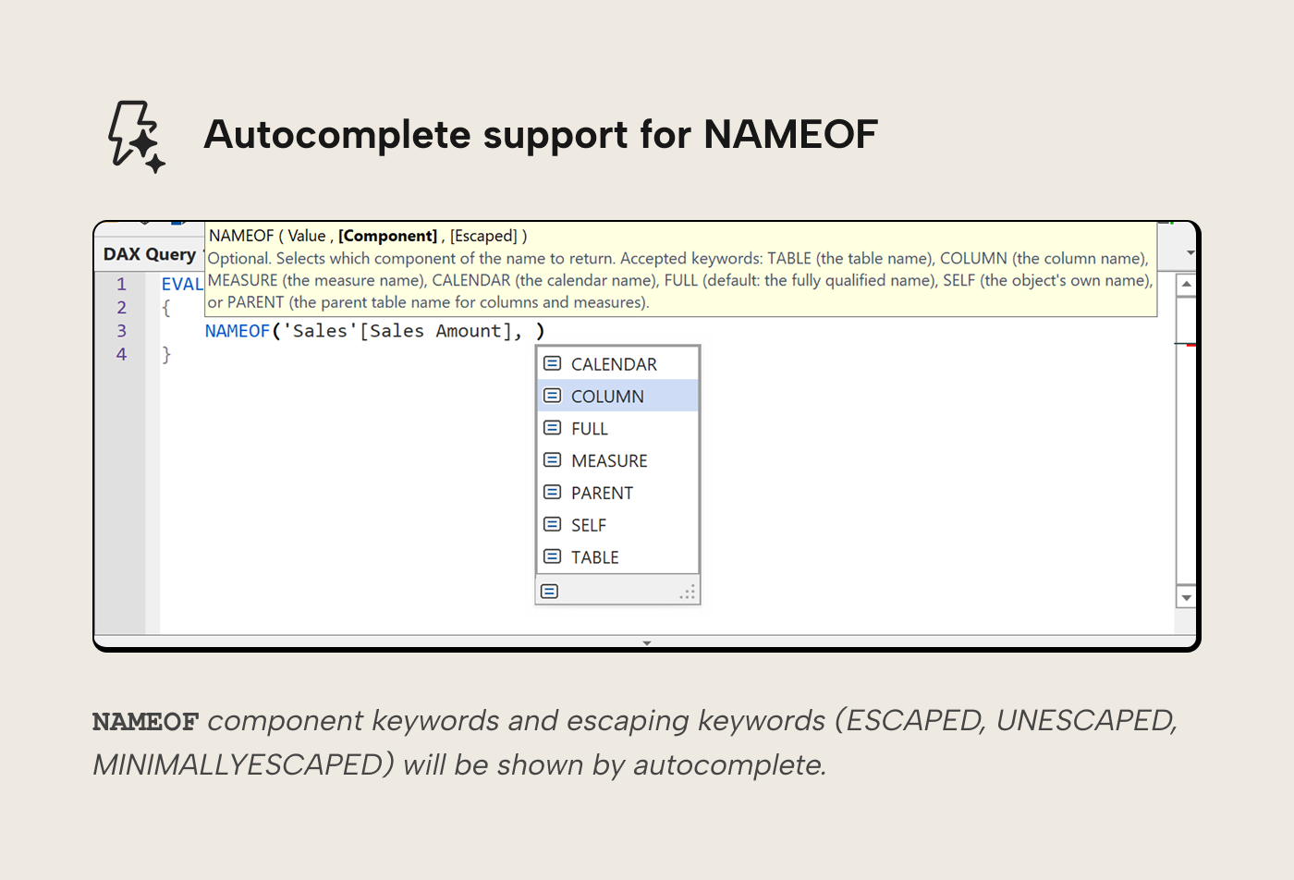Select the MEASURE keyword suggestion
Screen dimensions: 1294x880
pos(617,460)
